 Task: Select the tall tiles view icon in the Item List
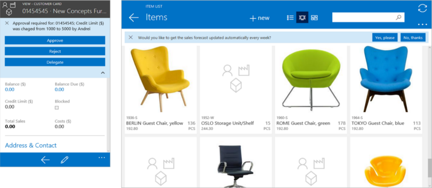[x=302, y=17]
